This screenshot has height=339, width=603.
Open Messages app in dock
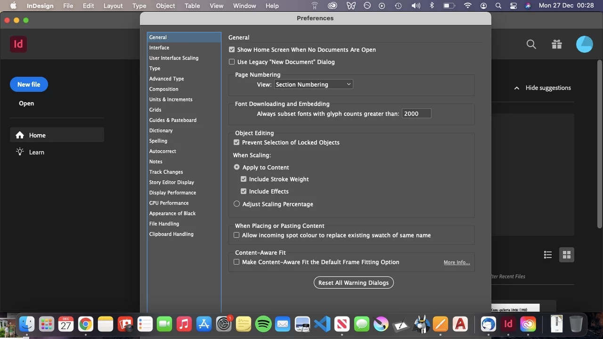click(362, 324)
